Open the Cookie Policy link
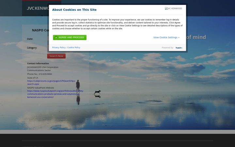Viewport: 235px width, 147px height. [x=74, y=47]
